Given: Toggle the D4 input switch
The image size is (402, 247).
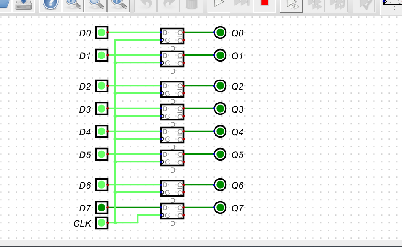Looking at the screenshot, I should tap(101, 132).
